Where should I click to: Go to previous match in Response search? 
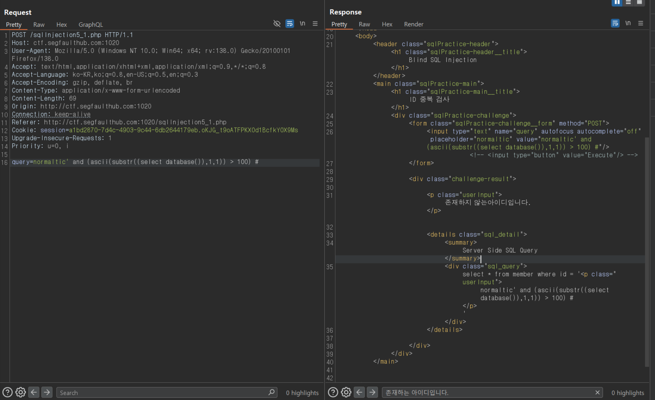tap(359, 392)
